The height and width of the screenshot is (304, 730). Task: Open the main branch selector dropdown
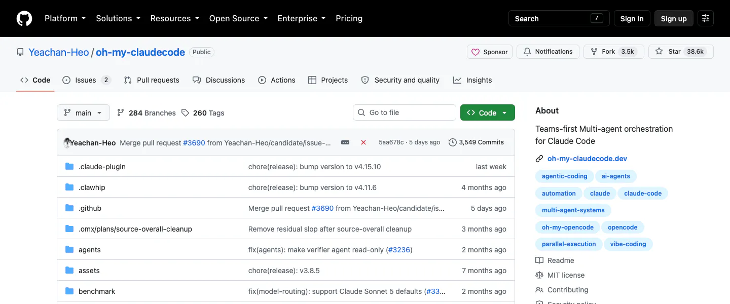(x=83, y=112)
